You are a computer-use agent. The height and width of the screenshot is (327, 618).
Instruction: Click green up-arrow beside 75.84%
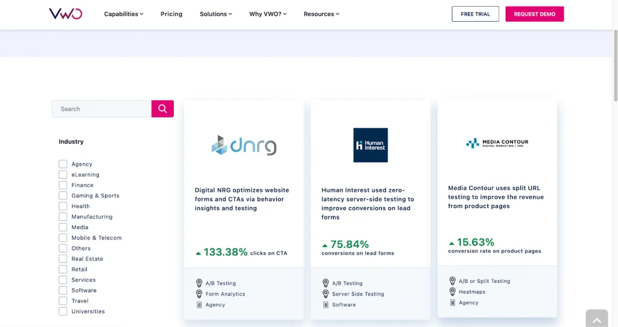pos(325,246)
